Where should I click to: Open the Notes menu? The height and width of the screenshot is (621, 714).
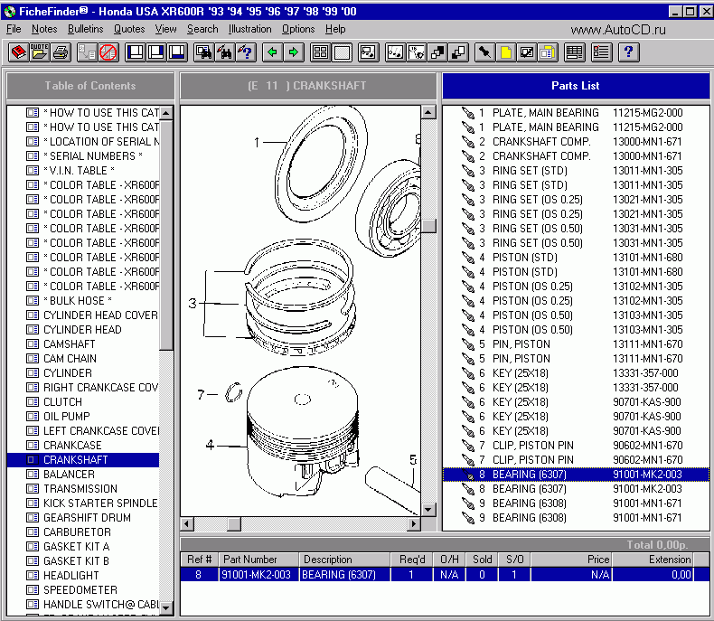click(x=44, y=29)
